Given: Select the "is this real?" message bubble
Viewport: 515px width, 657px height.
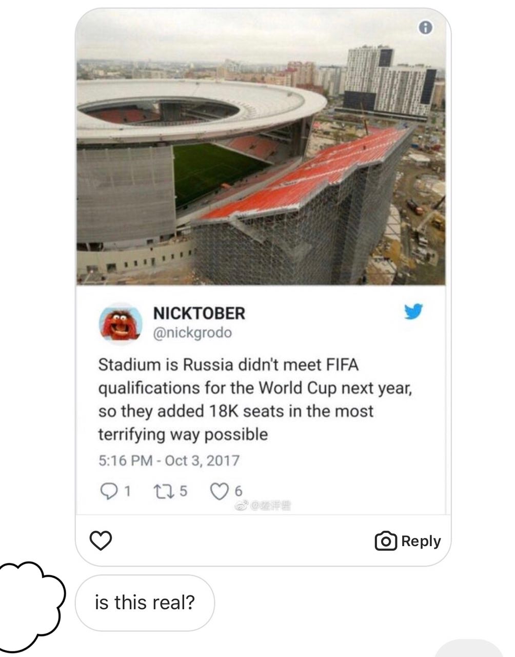Looking at the screenshot, I should click(145, 603).
